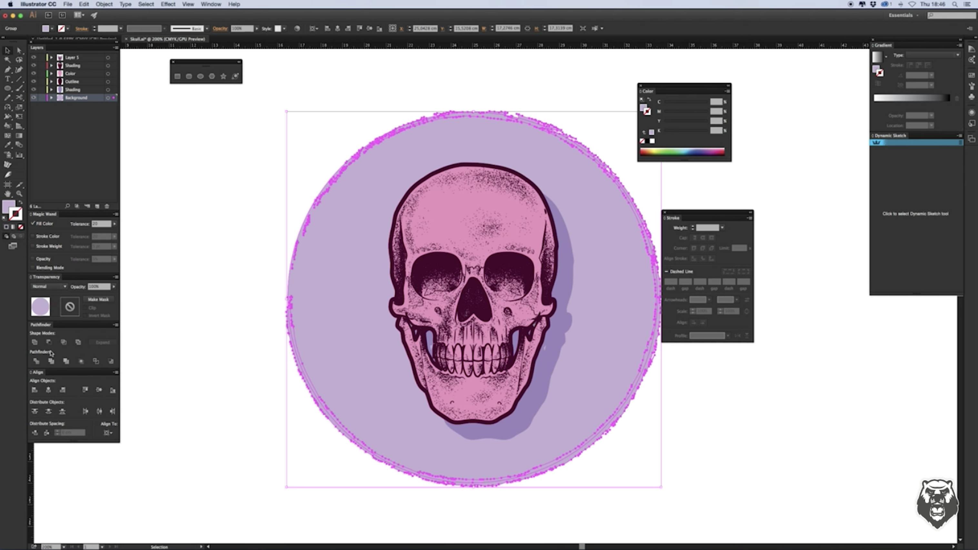Click the Make Mask button

(98, 299)
